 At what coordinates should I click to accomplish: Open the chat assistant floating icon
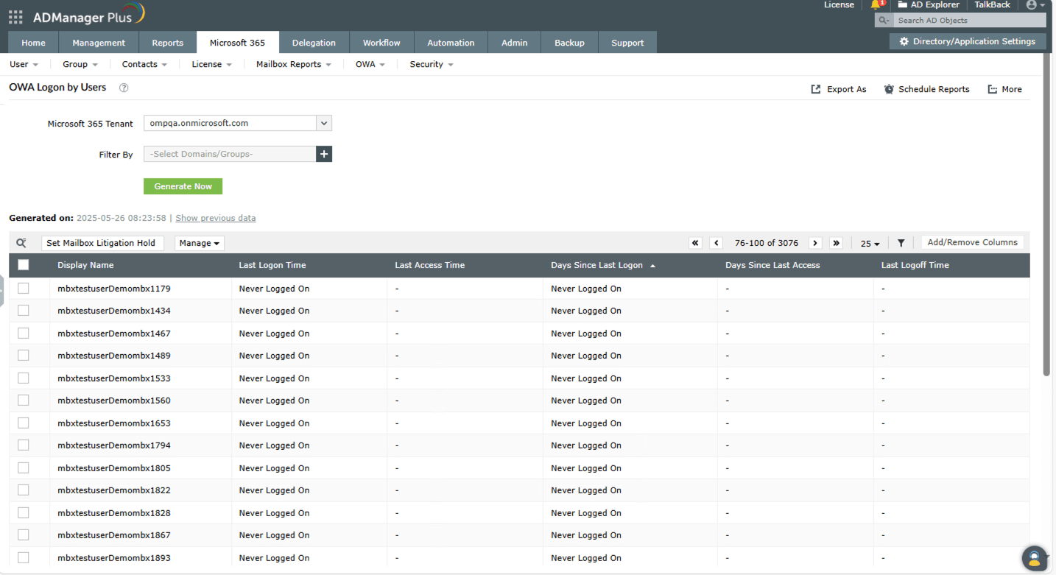point(1035,558)
